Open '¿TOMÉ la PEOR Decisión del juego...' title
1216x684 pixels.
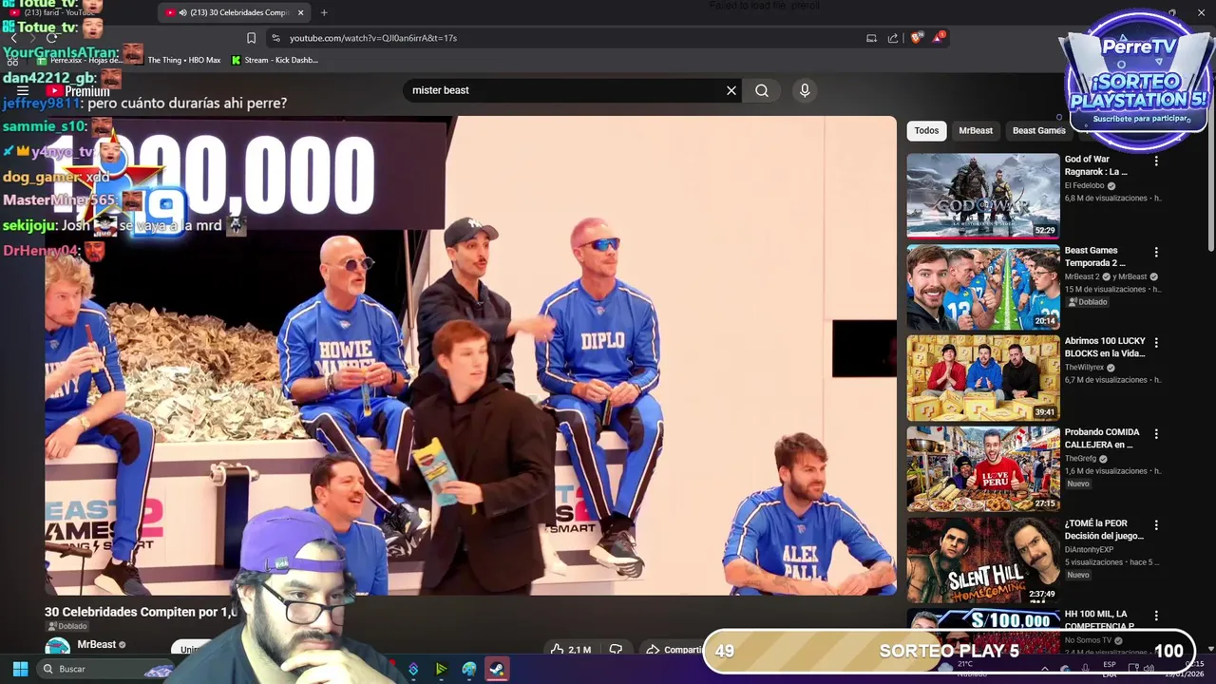[1104, 529]
